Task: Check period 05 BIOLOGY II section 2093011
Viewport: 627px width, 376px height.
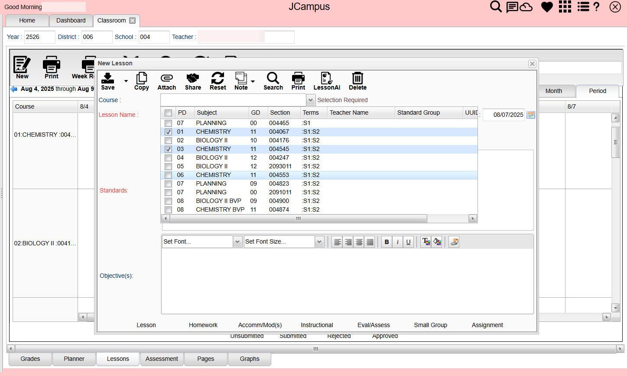Action: 168,167
